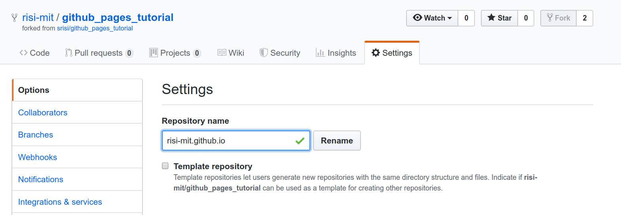Screen dimensions: 621x215
Task: Select the Settings tab
Action: pyautogui.click(x=392, y=53)
